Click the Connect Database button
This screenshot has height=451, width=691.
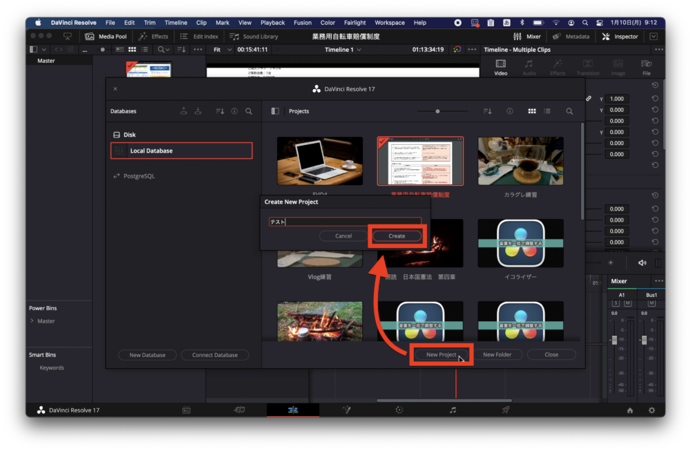215,355
